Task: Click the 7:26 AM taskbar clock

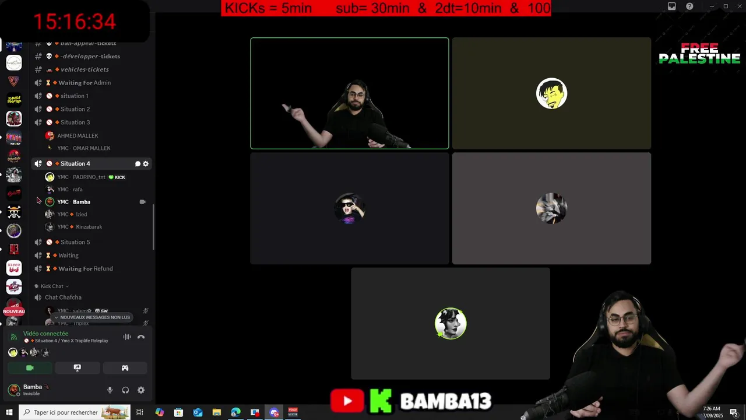Action: (711, 412)
